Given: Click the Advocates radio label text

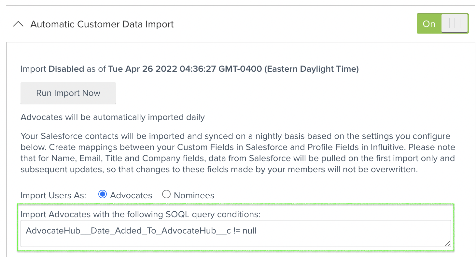Looking at the screenshot, I should pos(131,195).
